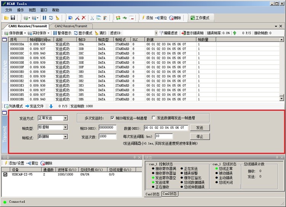Image resolution: width=286 pixels, height=207 pixels.
Task: Expand the 实时保存 dropdown arrow
Action: (48, 33)
